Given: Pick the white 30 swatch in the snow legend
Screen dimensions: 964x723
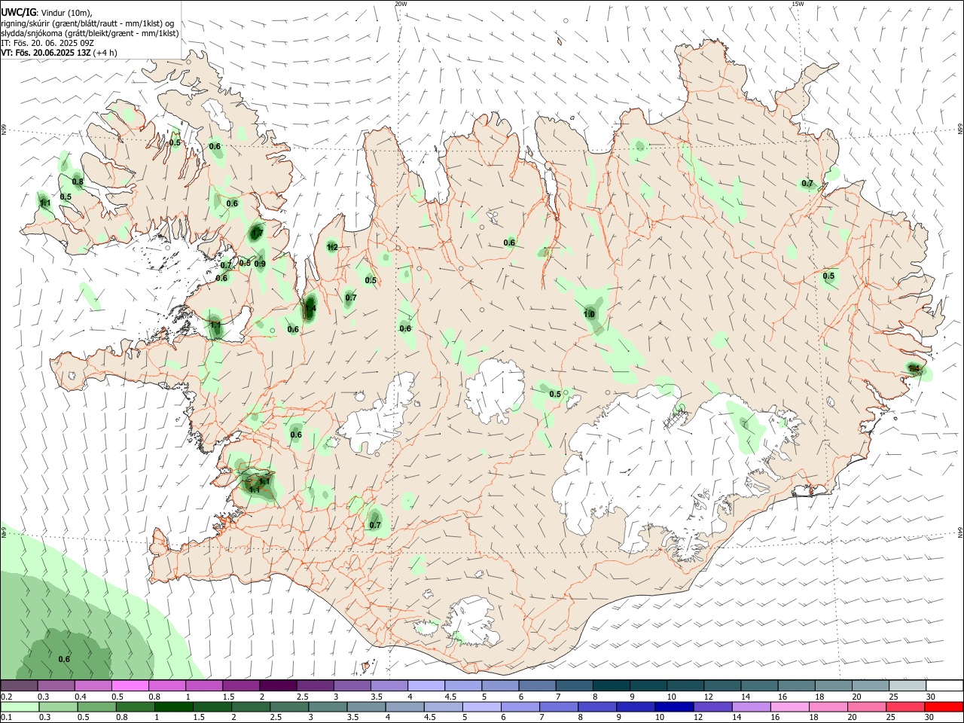Looking at the screenshot, I should coord(944,685).
